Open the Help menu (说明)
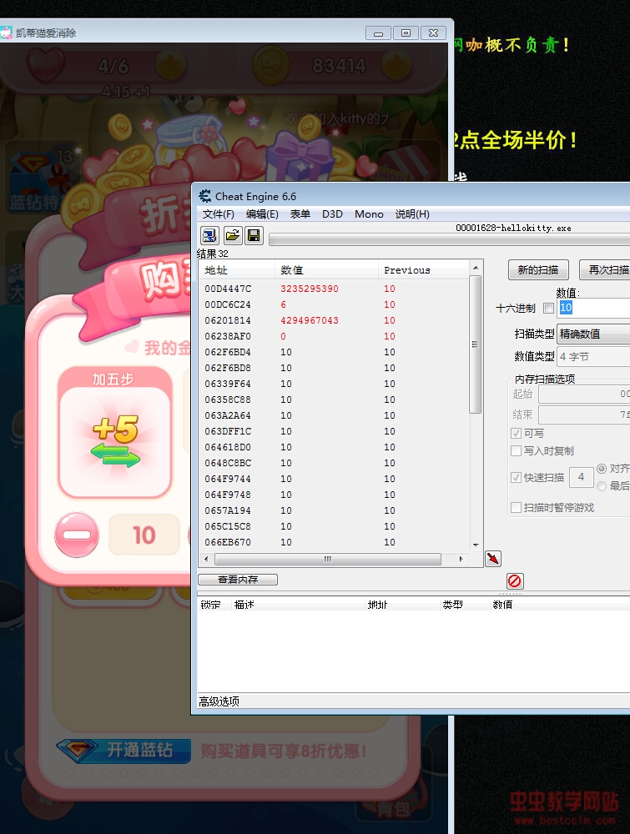The image size is (630, 834). click(412, 214)
